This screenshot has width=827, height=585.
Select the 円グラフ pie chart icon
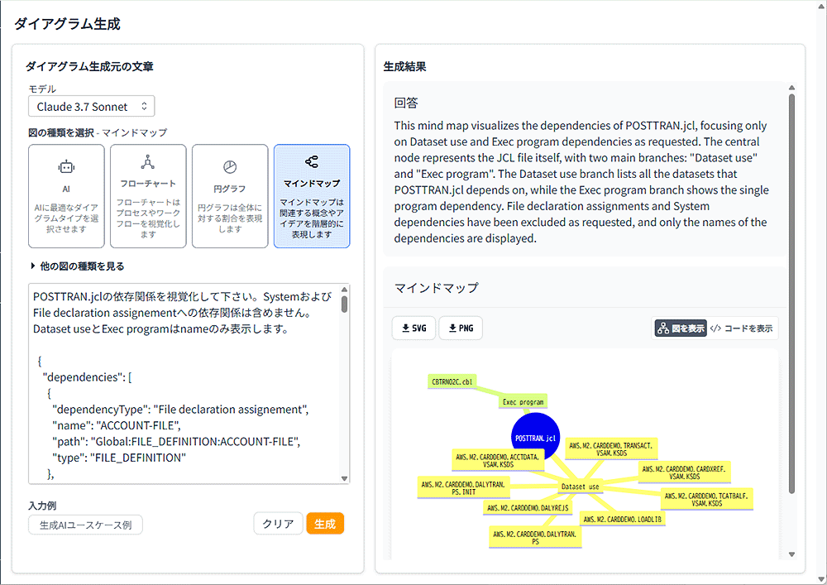[230, 166]
